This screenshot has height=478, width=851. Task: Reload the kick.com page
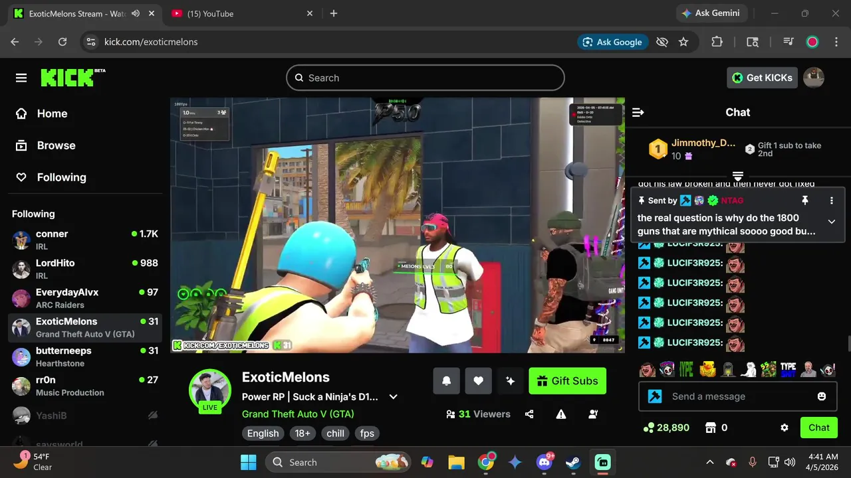[62, 42]
